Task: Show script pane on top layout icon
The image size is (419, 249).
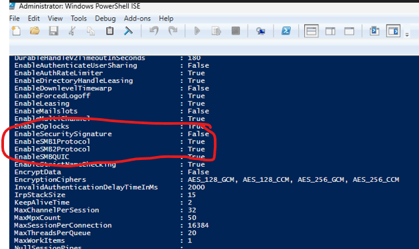Action: 311,31
